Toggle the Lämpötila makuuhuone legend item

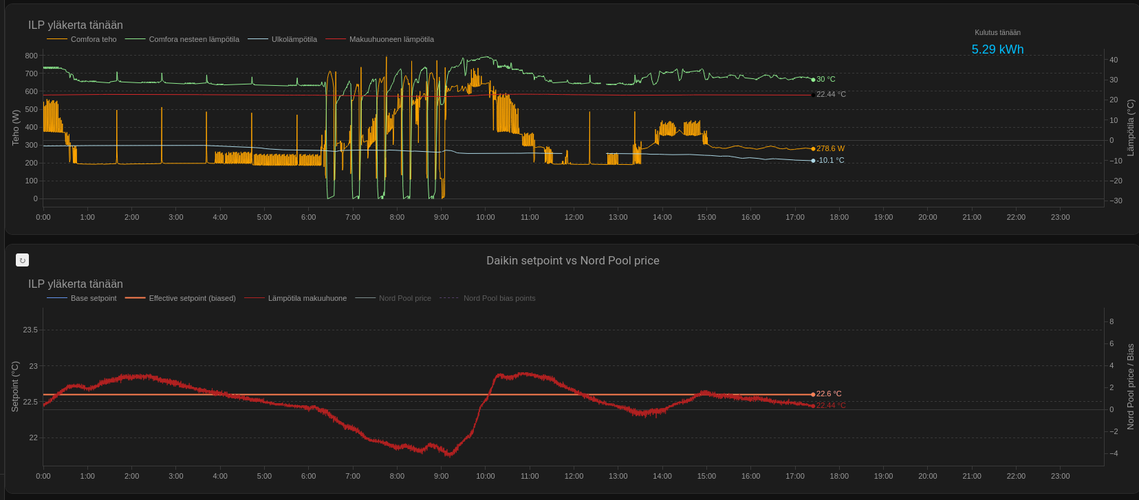307,298
